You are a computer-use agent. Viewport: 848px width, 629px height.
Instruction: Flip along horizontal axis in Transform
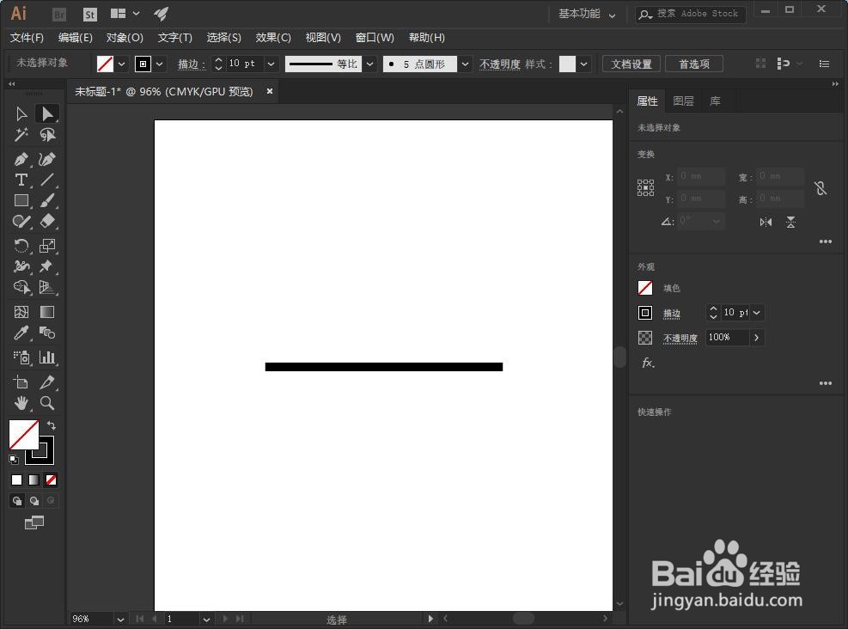(766, 223)
